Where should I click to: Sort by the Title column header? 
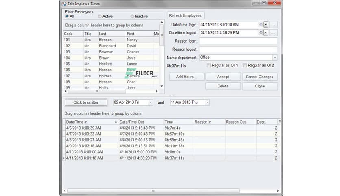(91, 34)
